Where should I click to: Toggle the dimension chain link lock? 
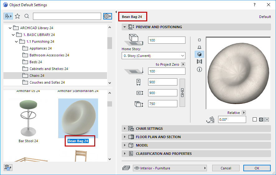click(182, 93)
